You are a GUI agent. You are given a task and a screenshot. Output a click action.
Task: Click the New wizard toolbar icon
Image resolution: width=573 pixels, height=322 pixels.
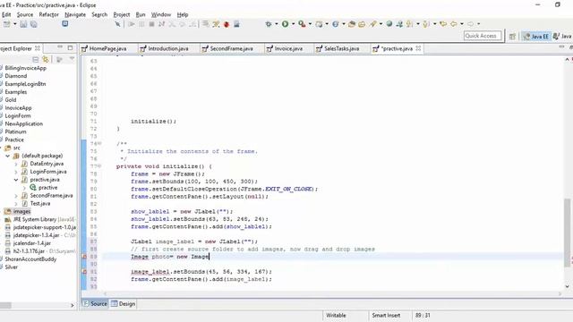pyautogui.click(x=6, y=24)
